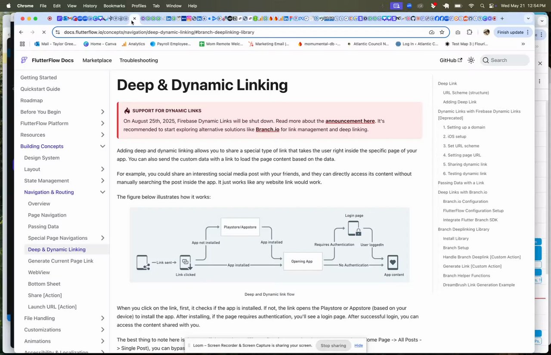Screen dimensions: 551x355
Task: Expand the Customizations section
Action: pos(102,330)
